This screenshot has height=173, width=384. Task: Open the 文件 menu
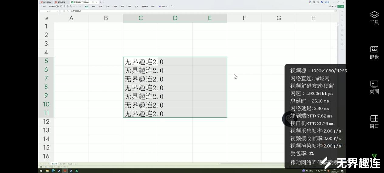coord(43,6)
